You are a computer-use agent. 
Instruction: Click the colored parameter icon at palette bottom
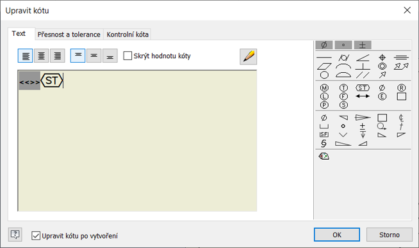[x=324, y=156]
